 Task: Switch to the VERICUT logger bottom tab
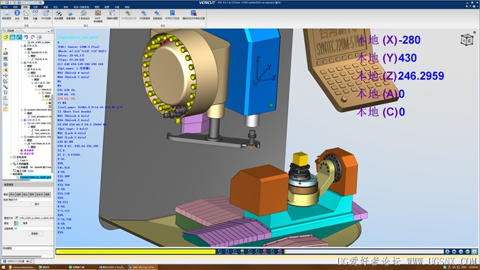17,261
